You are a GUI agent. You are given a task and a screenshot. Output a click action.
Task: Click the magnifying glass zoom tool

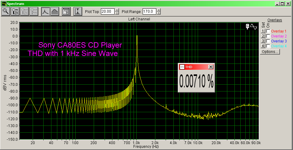(x=6, y=11)
